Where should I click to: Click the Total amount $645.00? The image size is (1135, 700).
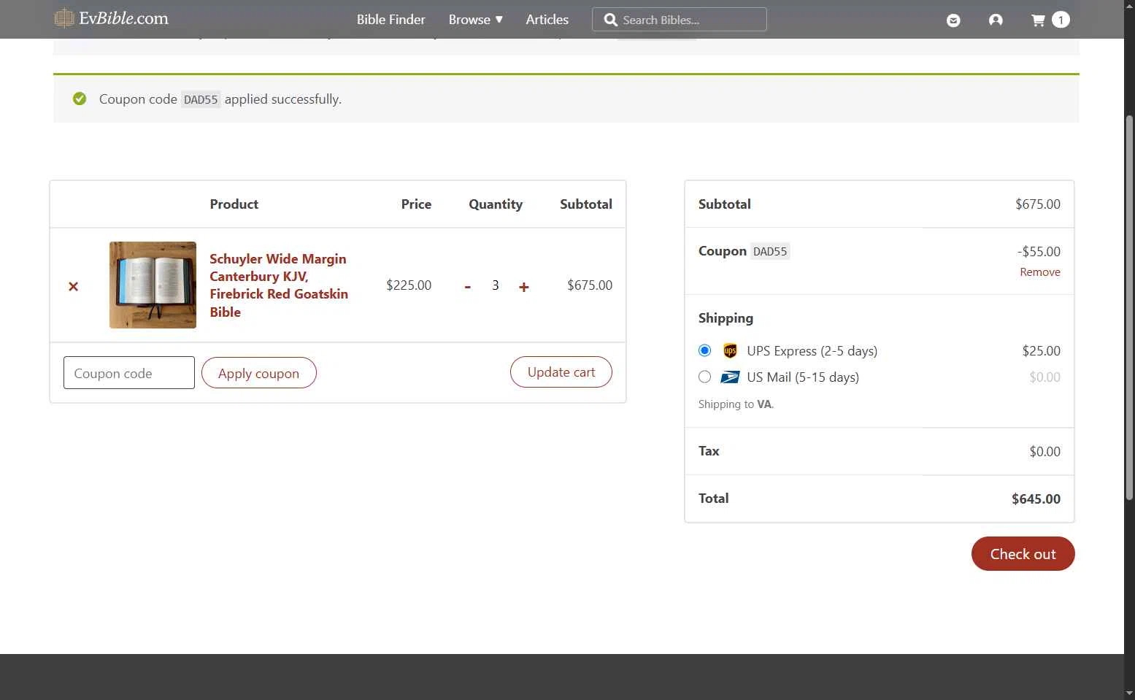[1036, 499]
